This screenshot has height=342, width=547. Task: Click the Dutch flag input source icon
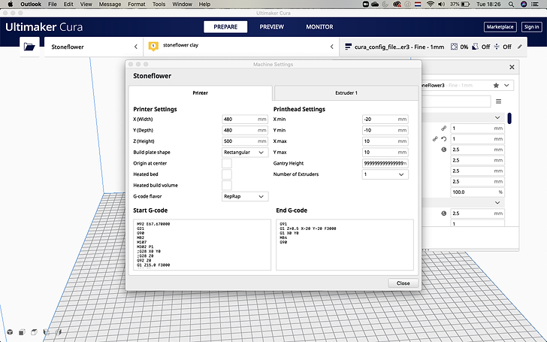coord(418,5)
